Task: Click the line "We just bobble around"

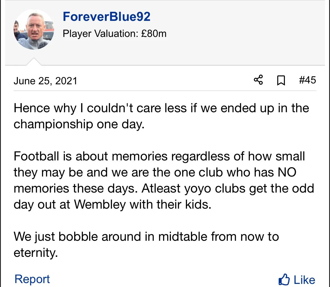Action: (146, 237)
